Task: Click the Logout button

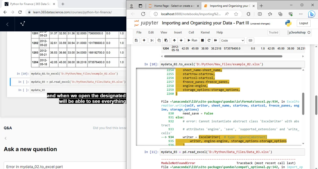Action: point(303,23)
